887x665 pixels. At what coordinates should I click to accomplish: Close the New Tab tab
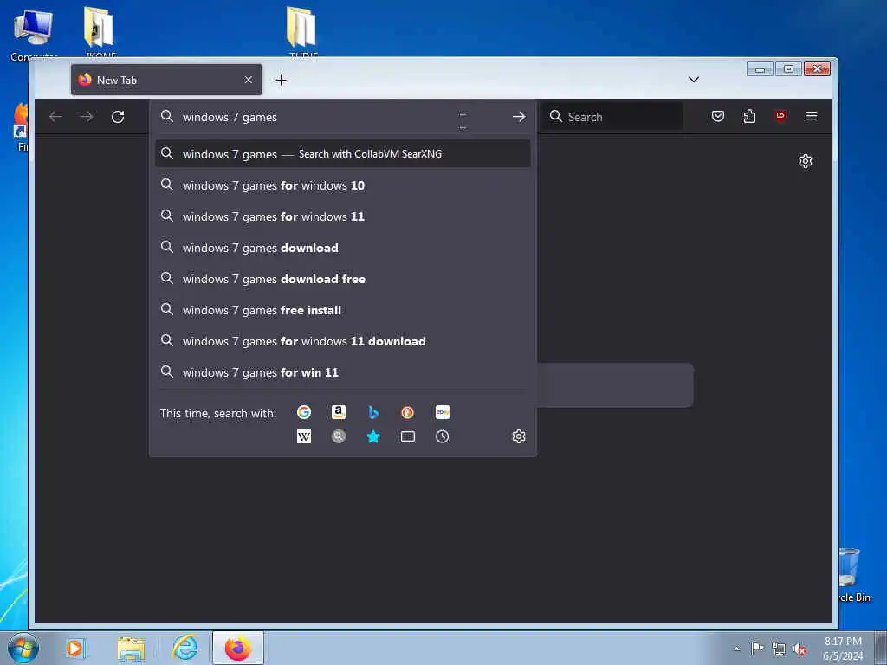pyautogui.click(x=249, y=80)
